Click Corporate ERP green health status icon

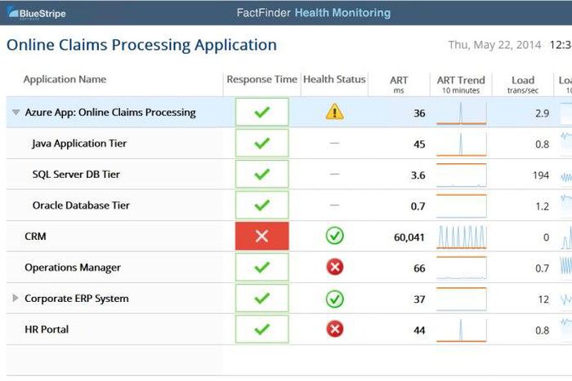(x=334, y=299)
